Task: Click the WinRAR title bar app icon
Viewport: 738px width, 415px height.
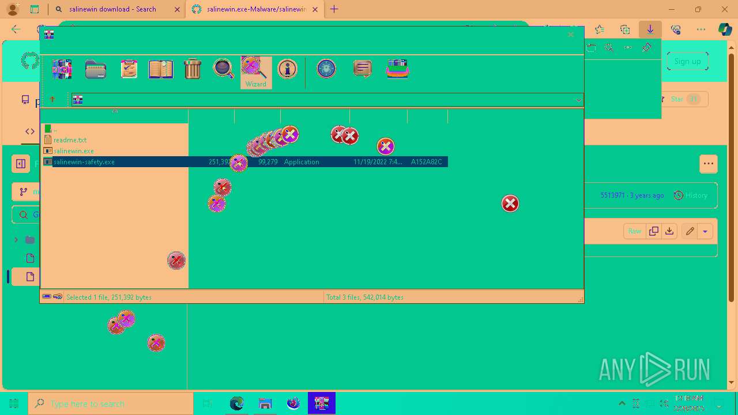Action: (49, 35)
